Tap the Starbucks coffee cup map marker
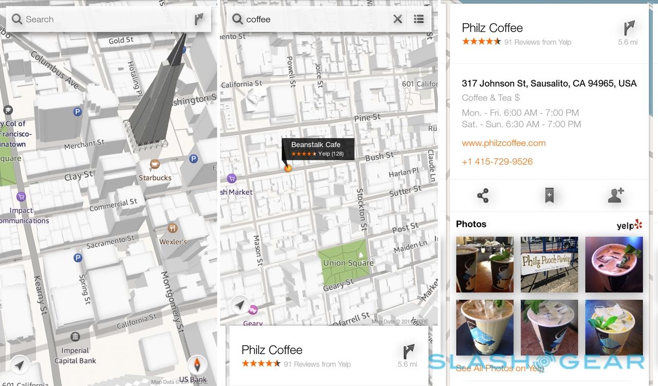 coord(154,164)
